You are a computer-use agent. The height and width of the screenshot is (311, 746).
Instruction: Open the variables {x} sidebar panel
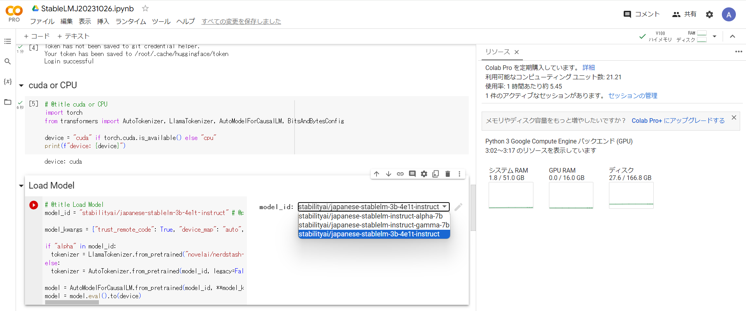(7, 81)
